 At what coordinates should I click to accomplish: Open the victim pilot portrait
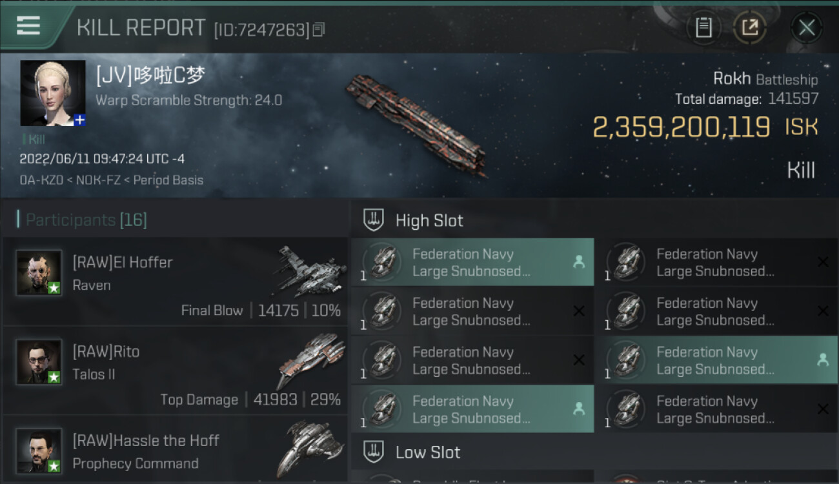coord(52,92)
